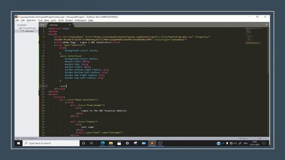Select the index.php editor tab

pyautogui.click(x=60, y=25)
